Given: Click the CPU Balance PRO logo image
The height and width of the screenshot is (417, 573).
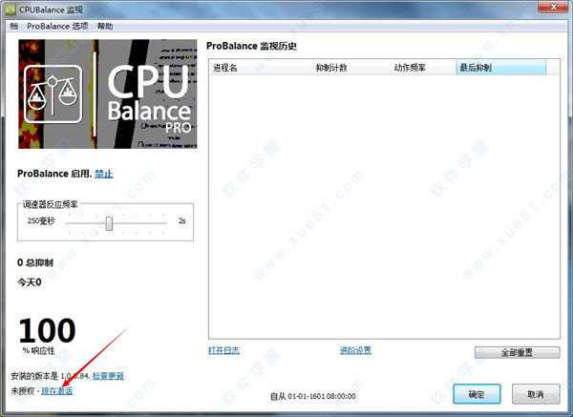Looking at the screenshot, I should (107, 94).
